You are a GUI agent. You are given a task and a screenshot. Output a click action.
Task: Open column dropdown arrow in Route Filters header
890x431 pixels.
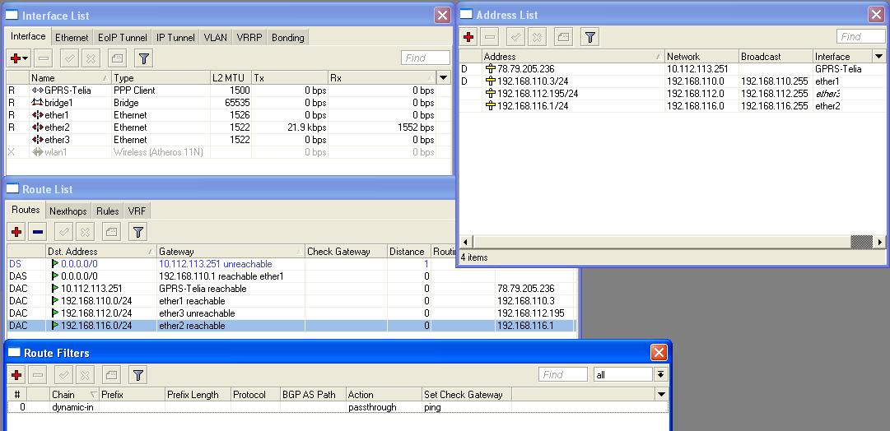[x=661, y=394]
